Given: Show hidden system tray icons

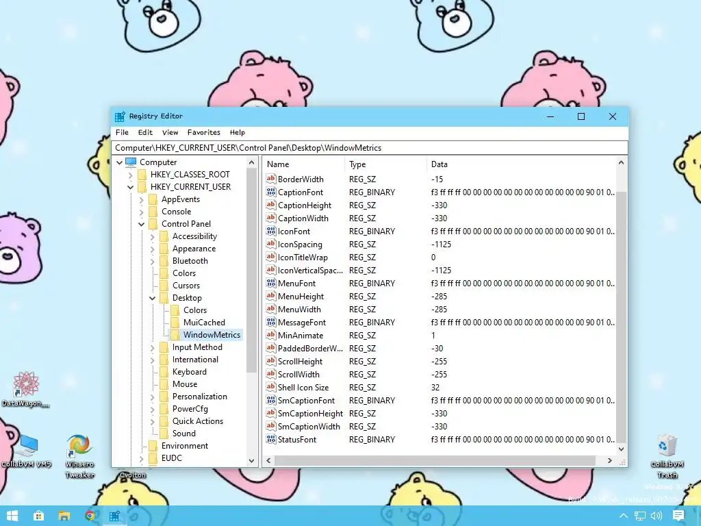Looking at the screenshot, I should pos(623,516).
